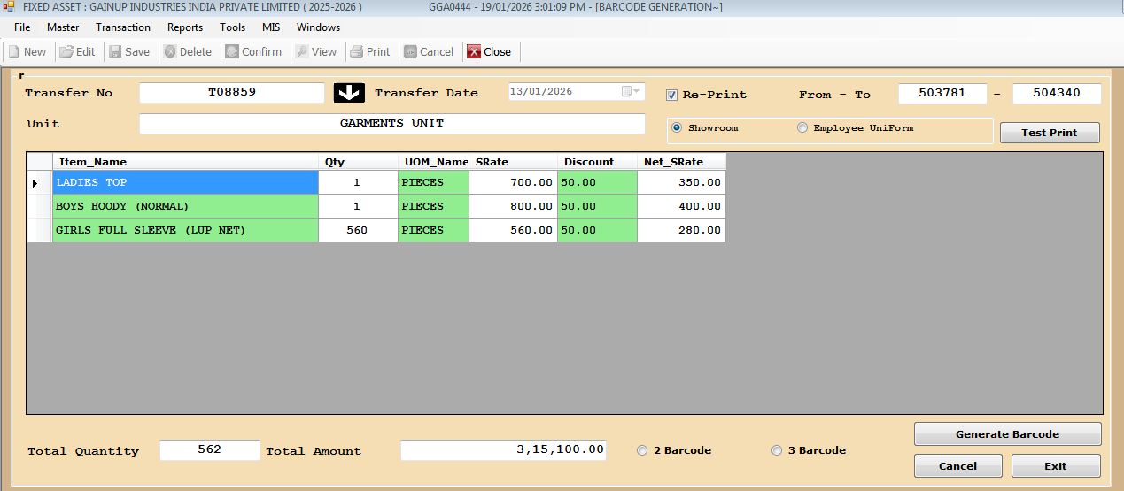
Task: Select the BOYS HOODY (NORMAL) row
Action: tap(185, 206)
